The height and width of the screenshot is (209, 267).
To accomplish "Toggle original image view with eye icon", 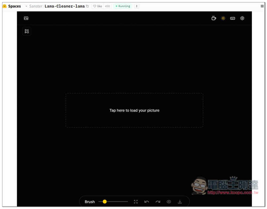I will [x=169, y=202].
